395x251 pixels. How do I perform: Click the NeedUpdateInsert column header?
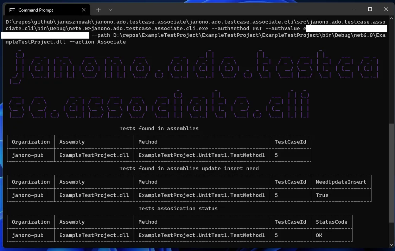click(x=341, y=182)
